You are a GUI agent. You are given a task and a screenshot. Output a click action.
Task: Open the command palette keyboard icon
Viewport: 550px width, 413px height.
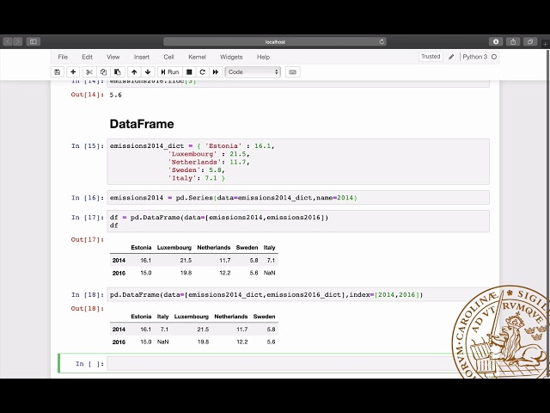292,72
